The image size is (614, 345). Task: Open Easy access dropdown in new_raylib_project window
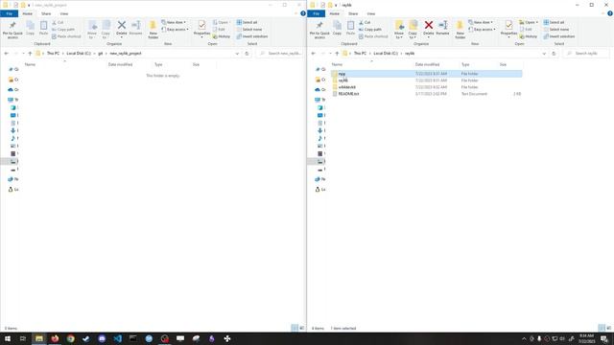176,30
